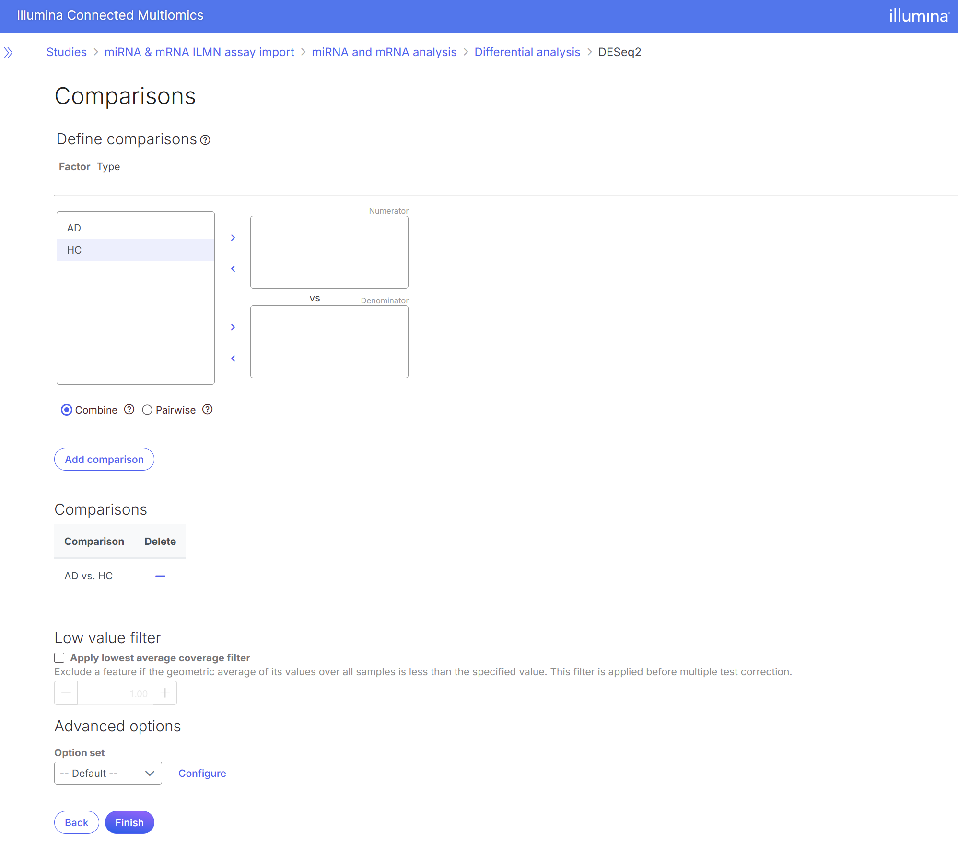
Task: Go to Studies breadcrumb
Action: point(67,52)
